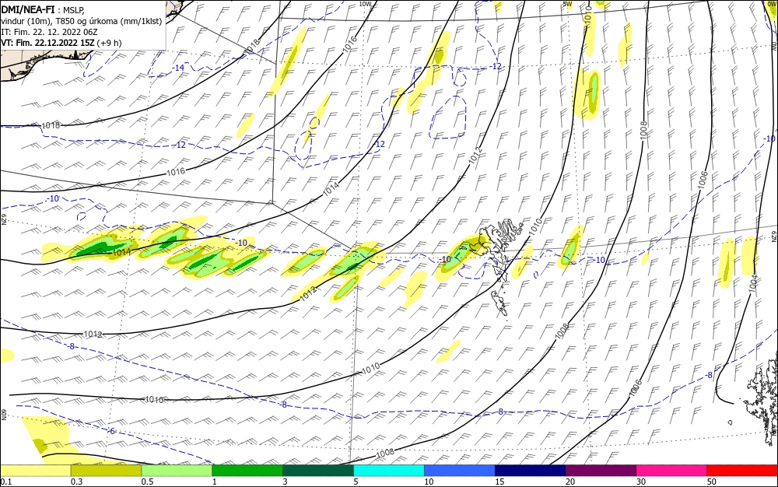This screenshot has width=778, height=487.
Task: Click the 'DMI/NEA-FI : MSLP,' title text
Action: point(43,9)
